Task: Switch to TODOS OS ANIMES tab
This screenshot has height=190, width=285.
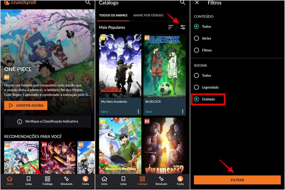Action: coord(113,16)
